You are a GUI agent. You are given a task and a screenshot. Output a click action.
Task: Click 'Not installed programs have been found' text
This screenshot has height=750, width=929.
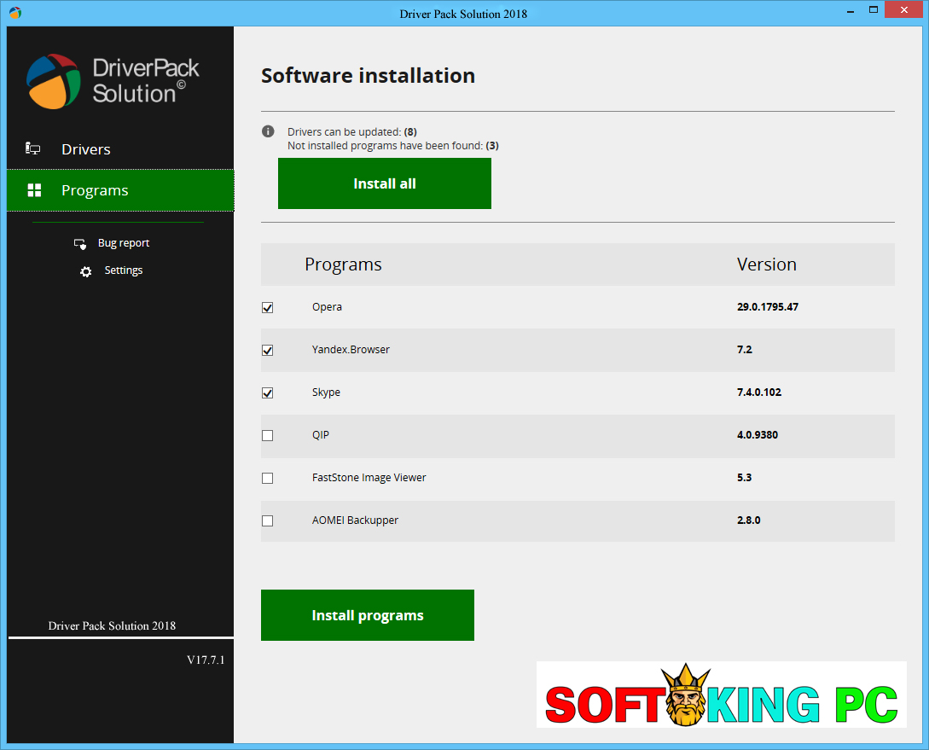pos(392,146)
